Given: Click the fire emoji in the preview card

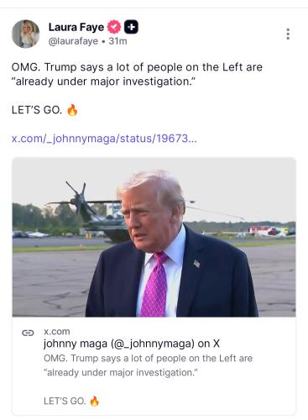Looking at the screenshot, I should [94, 402].
